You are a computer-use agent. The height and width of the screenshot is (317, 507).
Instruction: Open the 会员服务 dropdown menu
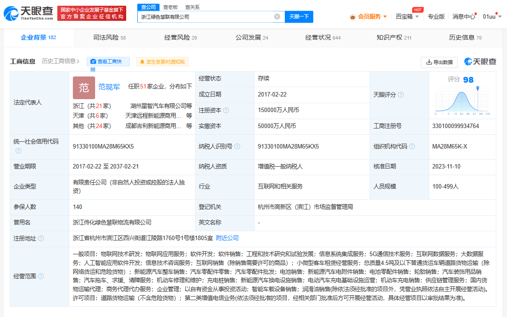coord(369,16)
